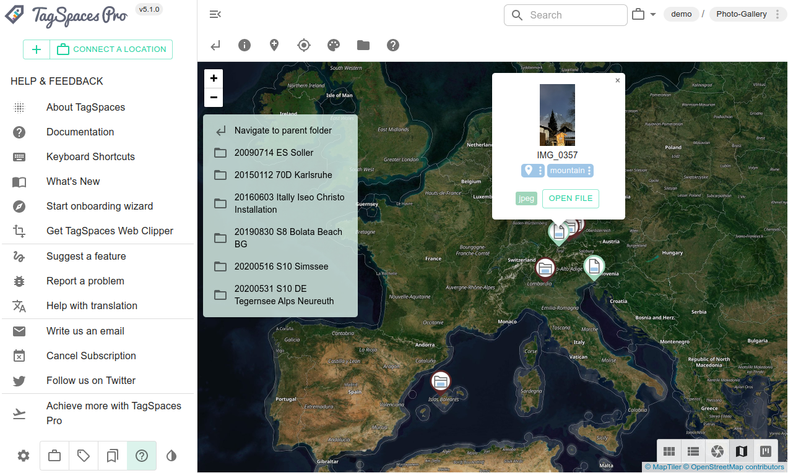788x473 pixels.
Task: Open MapTiler attribution link
Action: pyautogui.click(x=663, y=467)
